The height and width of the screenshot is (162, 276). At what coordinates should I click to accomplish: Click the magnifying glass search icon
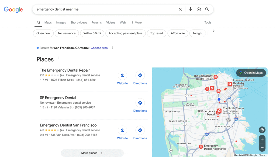click(207, 9)
